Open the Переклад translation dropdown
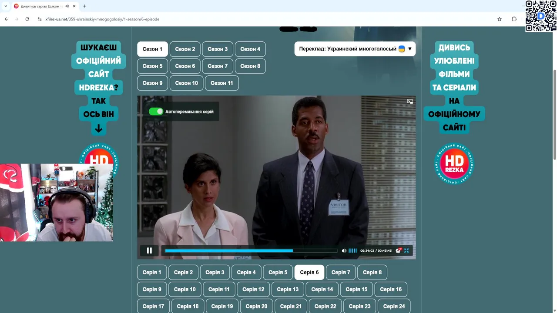Image resolution: width=557 pixels, height=313 pixels. [x=355, y=49]
